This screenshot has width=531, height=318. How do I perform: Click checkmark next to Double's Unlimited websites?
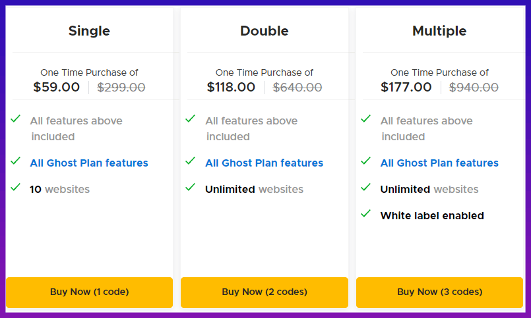coord(191,188)
